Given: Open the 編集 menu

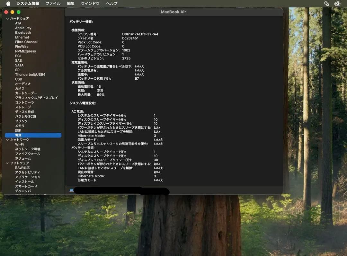Looking at the screenshot, I should click(71, 4).
